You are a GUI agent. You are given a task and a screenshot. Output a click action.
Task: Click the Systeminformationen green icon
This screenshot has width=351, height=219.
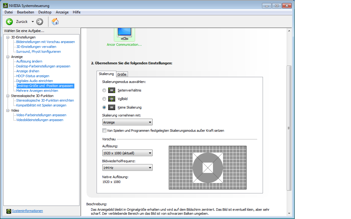click(x=9, y=211)
